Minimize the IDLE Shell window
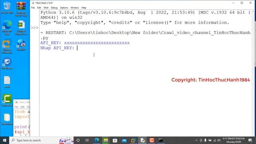Viewport: 256px width, 144px height. (x=233, y=3)
